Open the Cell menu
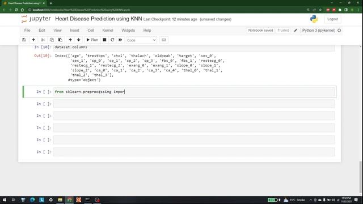363x204 pixels. coord(91,30)
